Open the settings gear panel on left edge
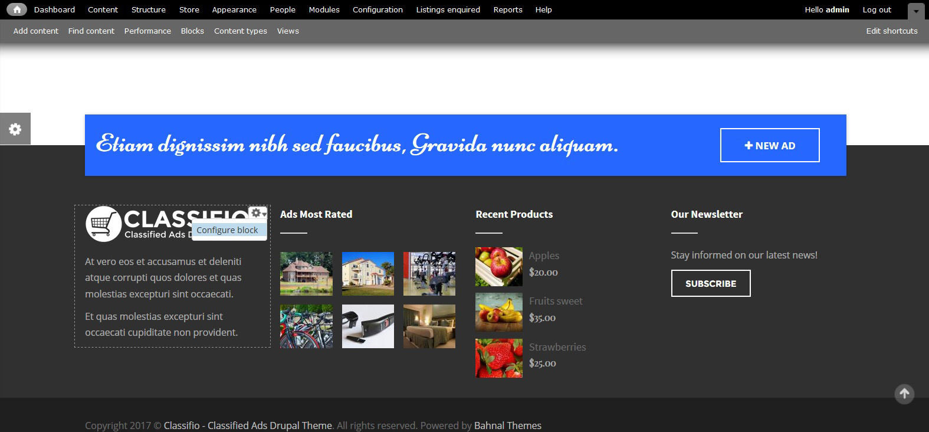 (15, 129)
